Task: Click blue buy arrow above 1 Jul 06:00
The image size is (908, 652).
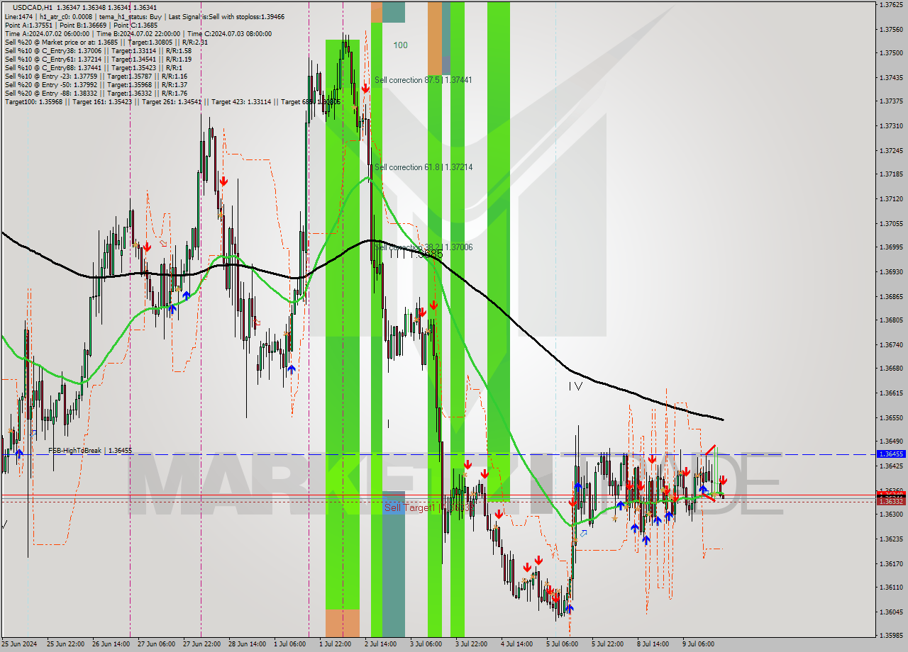Action: click(291, 369)
